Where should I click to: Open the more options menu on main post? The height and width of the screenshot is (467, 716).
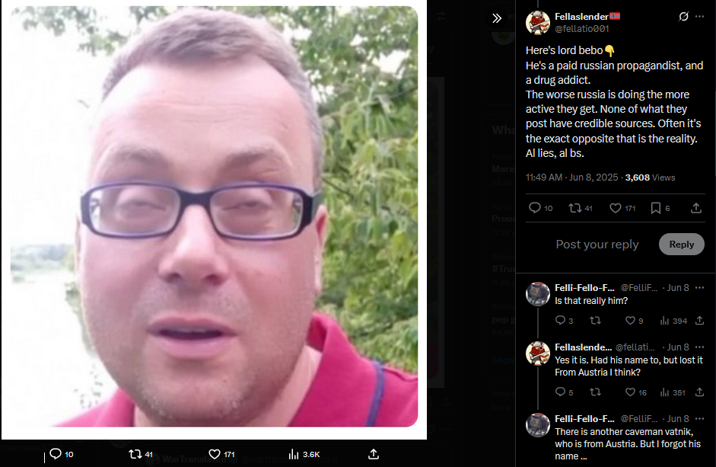699,17
